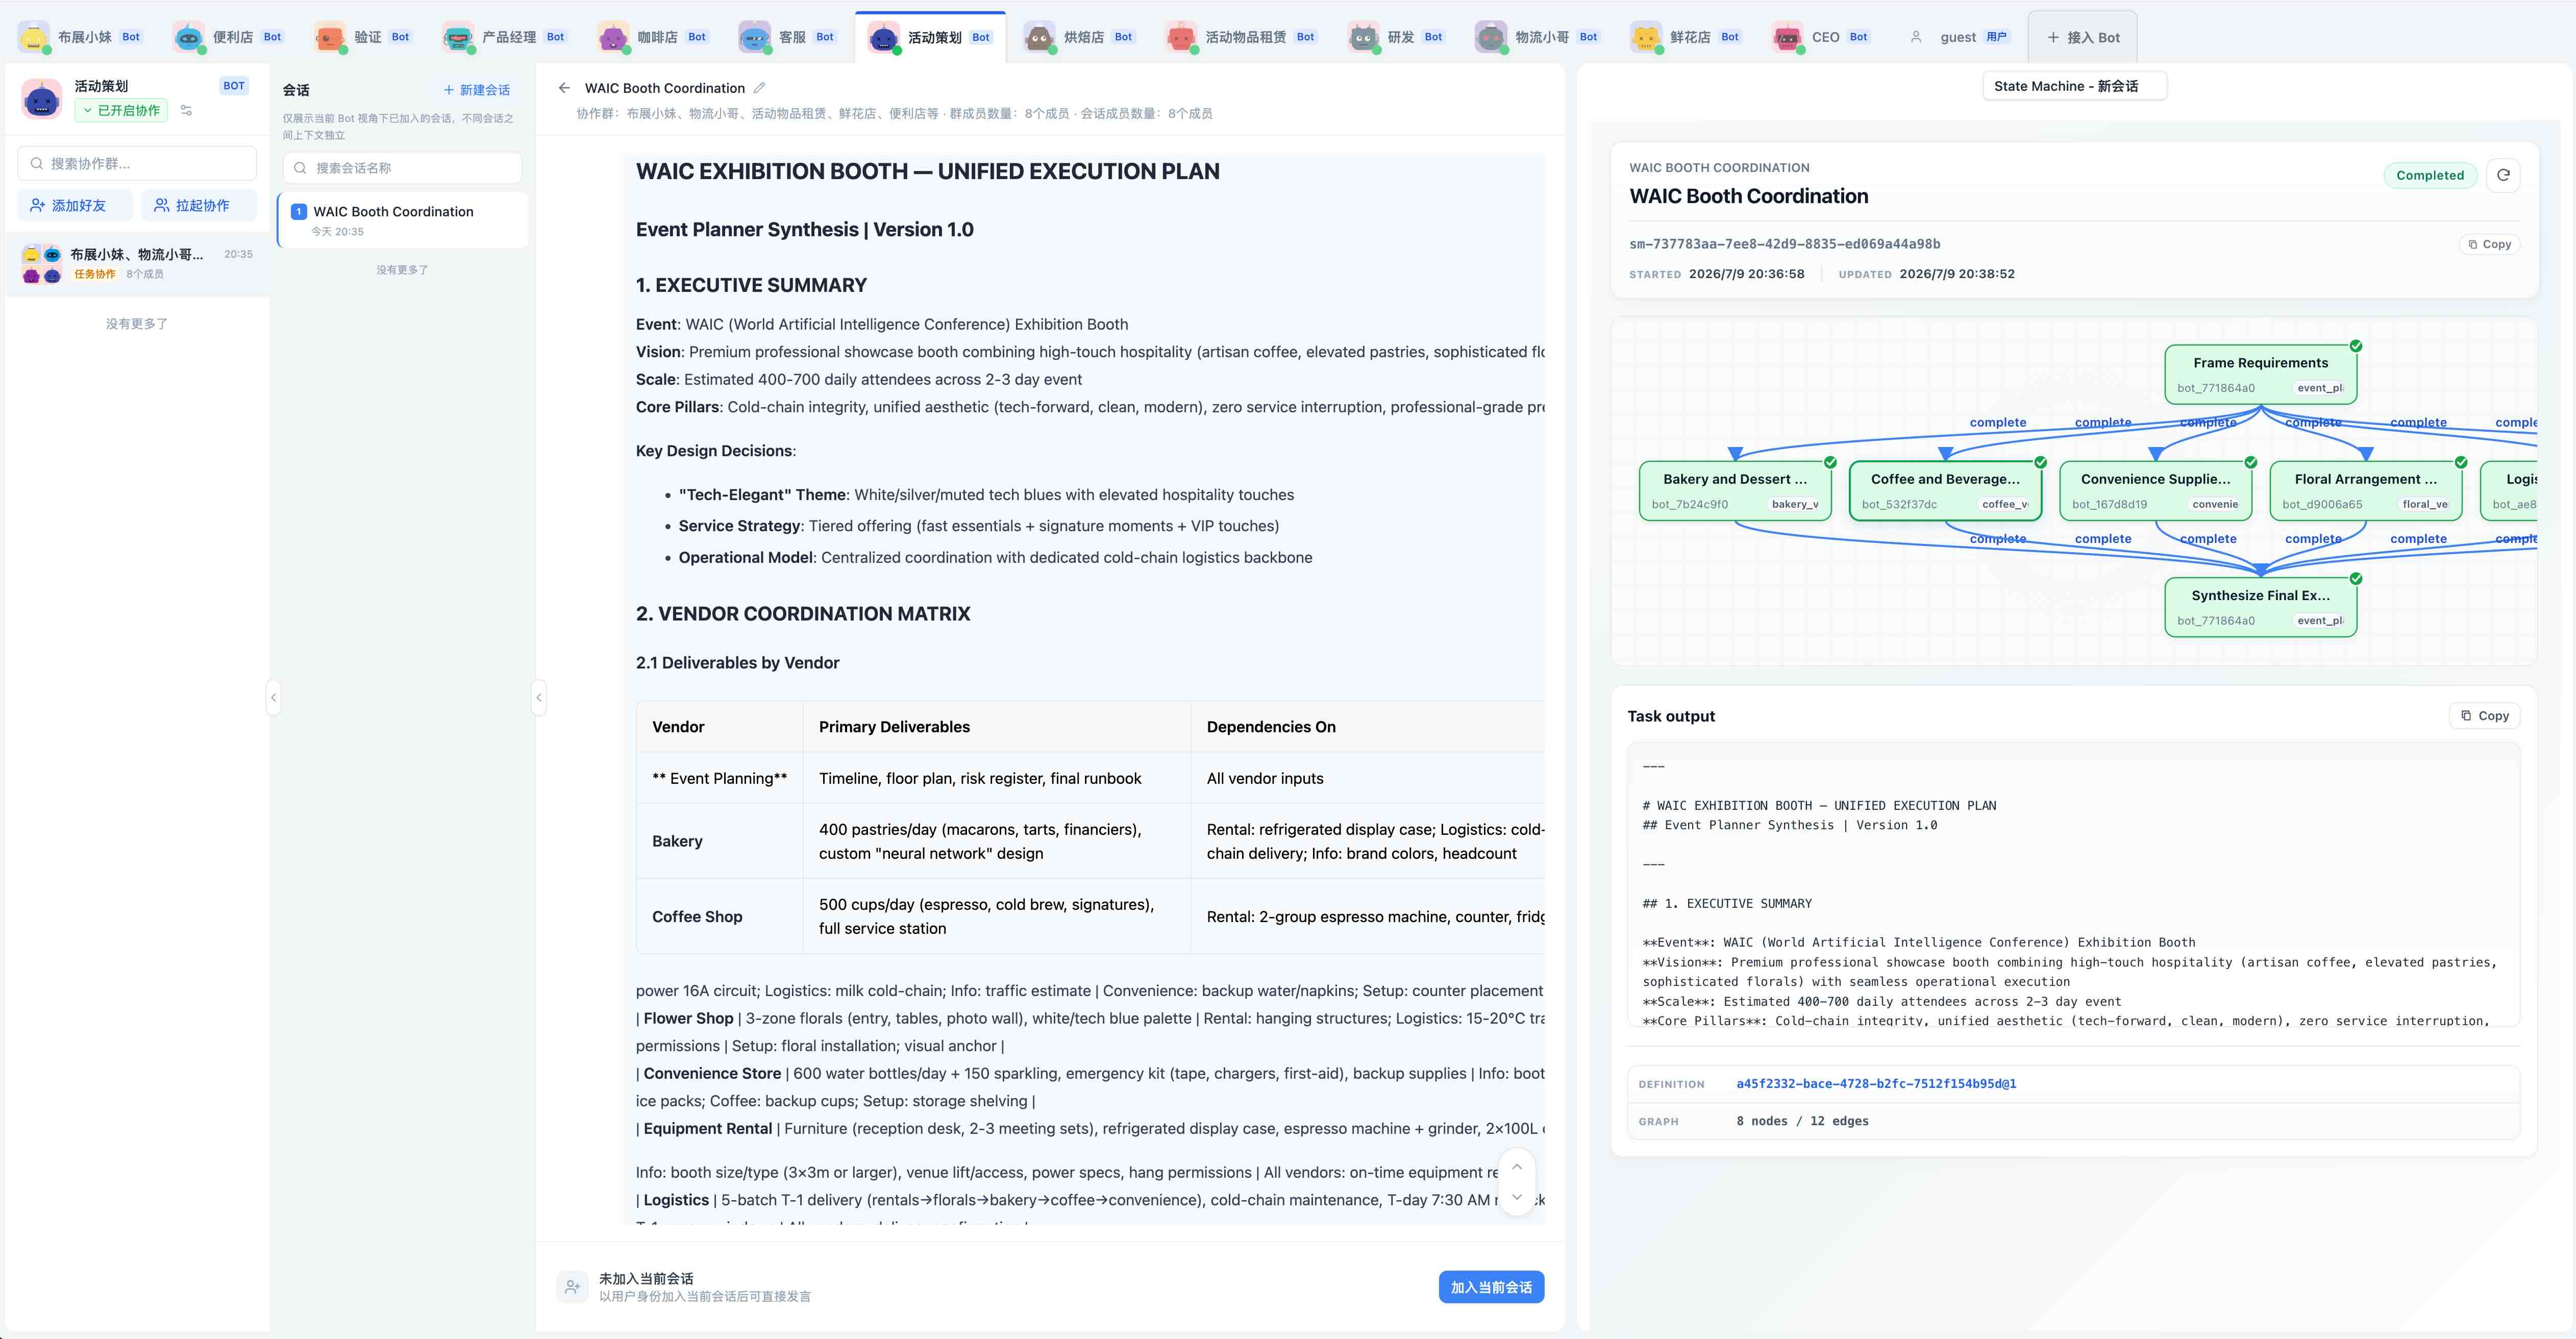The image size is (2576, 1339).
Task: Click the 添加好友 button
Action: click(x=75, y=205)
